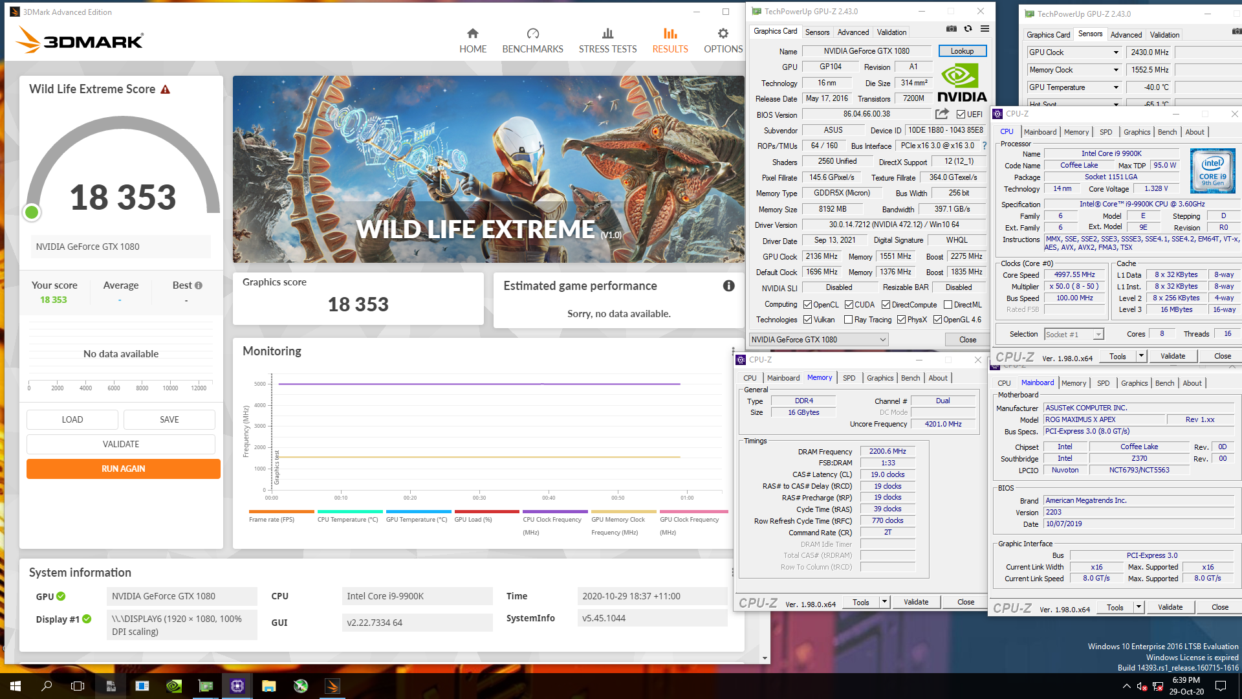Click GPU-Z screenshot camera icon

(952, 29)
